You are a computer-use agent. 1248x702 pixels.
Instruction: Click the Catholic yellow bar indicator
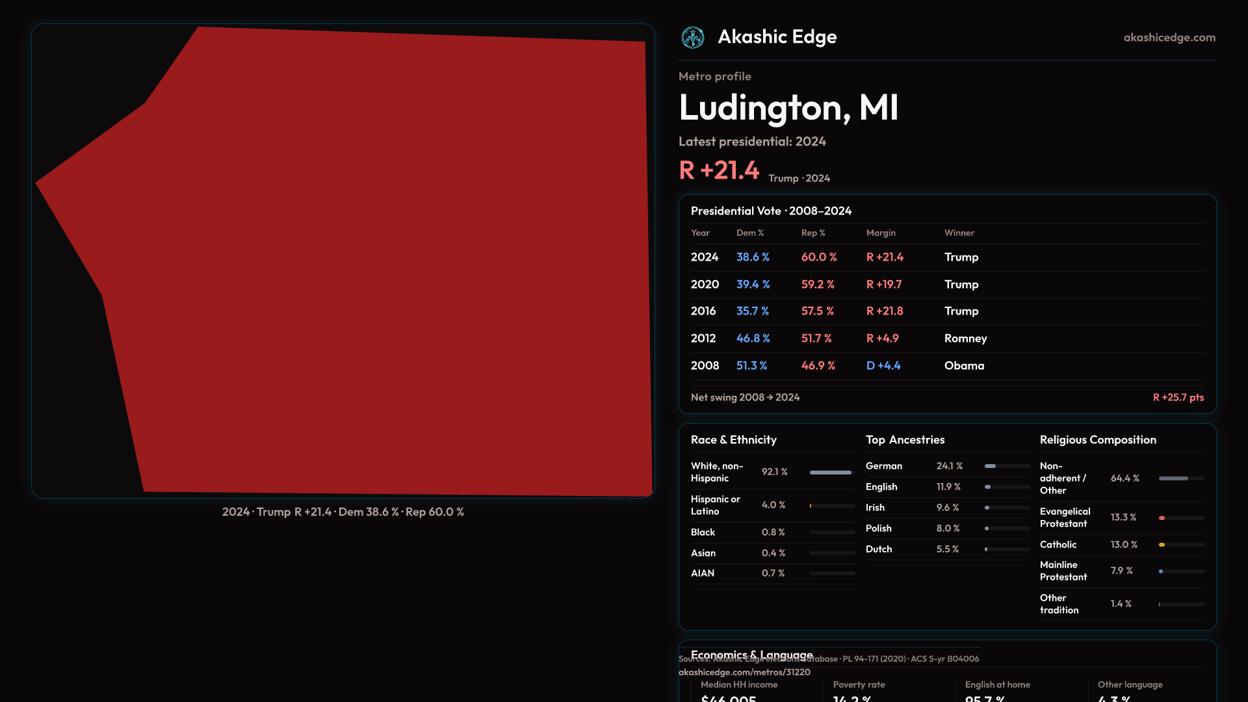[1162, 545]
